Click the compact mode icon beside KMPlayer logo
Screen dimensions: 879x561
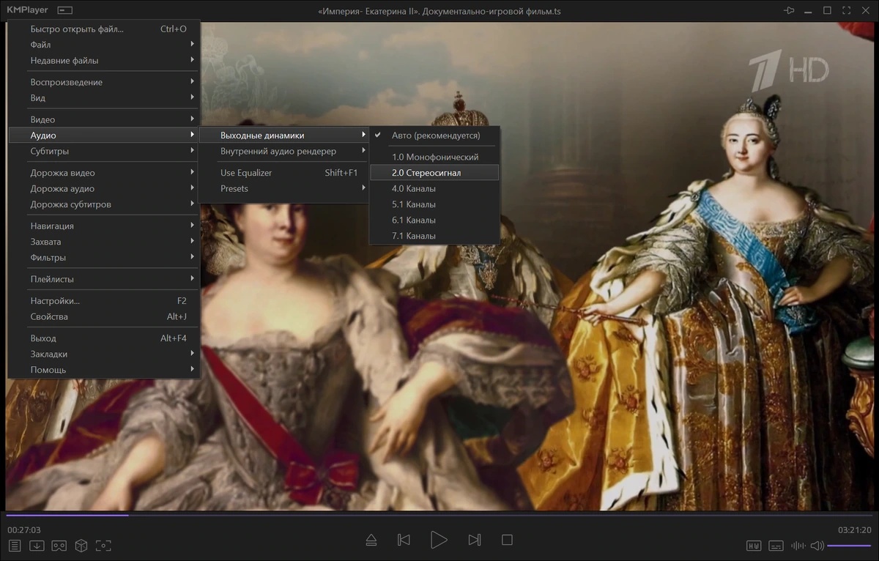pyautogui.click(x=65, y=10)
